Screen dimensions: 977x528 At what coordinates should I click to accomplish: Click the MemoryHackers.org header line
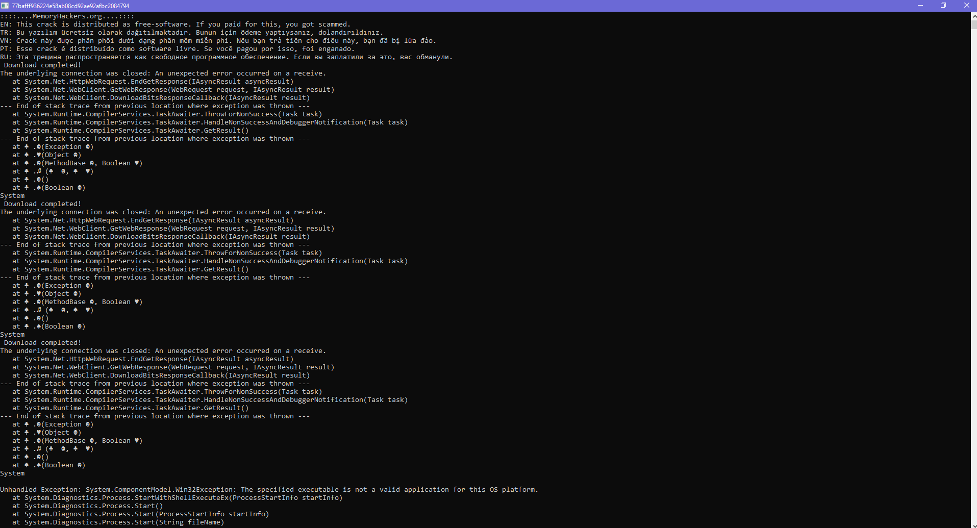click(67, 16)
